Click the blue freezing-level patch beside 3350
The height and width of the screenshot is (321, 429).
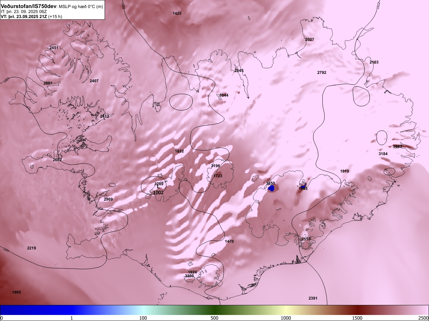271,189
